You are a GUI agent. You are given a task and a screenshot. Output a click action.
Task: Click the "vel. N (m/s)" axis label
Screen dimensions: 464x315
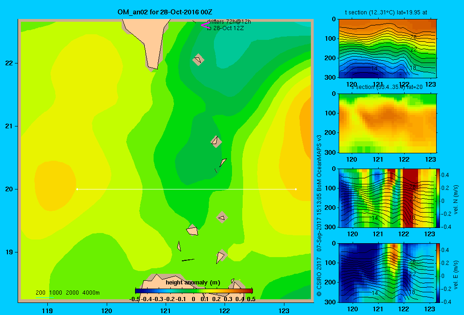click(456, 200)
